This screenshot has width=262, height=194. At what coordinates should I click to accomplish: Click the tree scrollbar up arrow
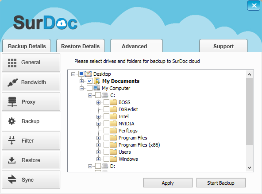[249, 74]
